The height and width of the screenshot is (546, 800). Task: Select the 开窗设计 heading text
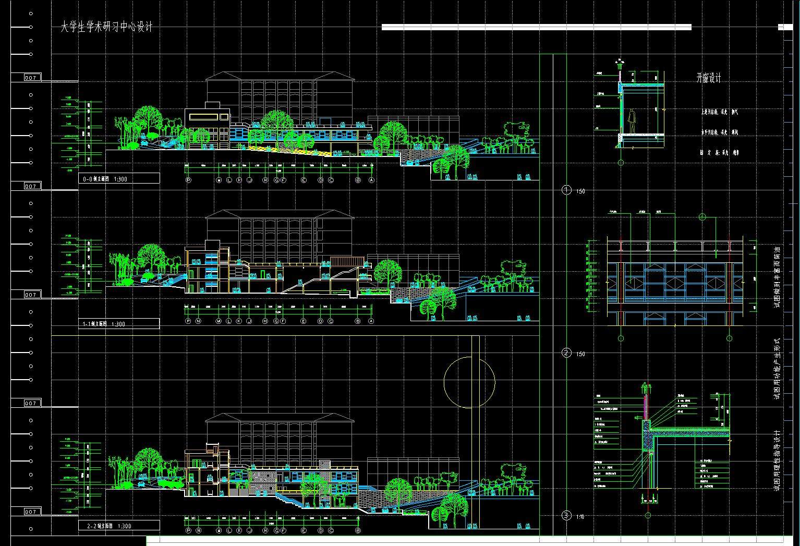[x=709, y=78]
